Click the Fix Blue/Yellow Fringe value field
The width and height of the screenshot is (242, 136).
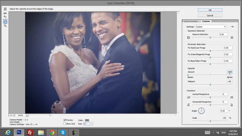click(228, 61)
